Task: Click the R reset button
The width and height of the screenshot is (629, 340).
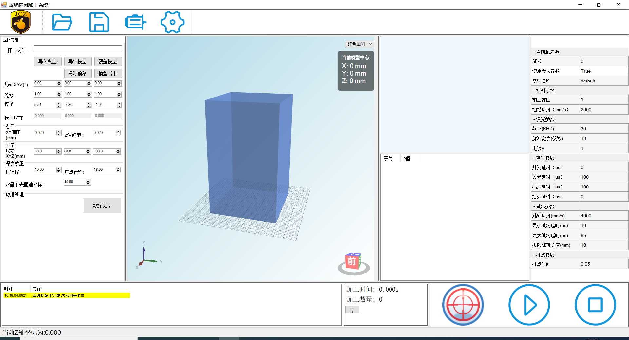Action: tap(352, 310)
